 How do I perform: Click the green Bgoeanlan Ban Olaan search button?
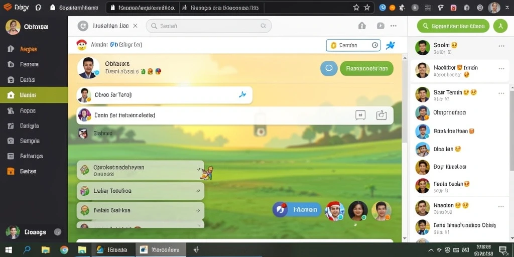pos(453,26)
